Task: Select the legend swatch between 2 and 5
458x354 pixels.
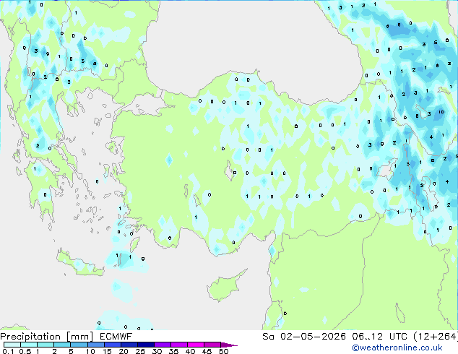Action: [x=62, y=345]
